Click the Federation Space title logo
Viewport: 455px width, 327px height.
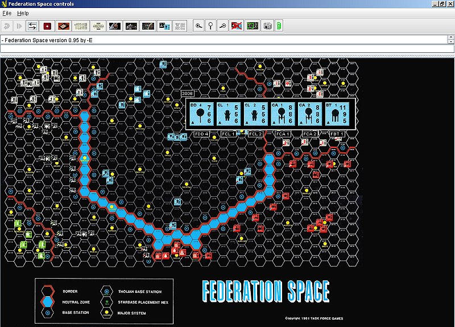pyautogui.click(x=266, y=292)
